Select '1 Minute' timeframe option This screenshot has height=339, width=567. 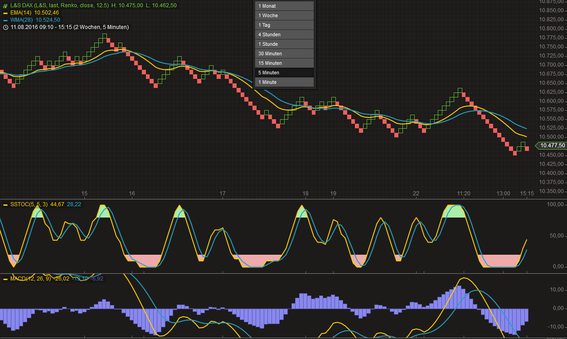tap(284, 82)
